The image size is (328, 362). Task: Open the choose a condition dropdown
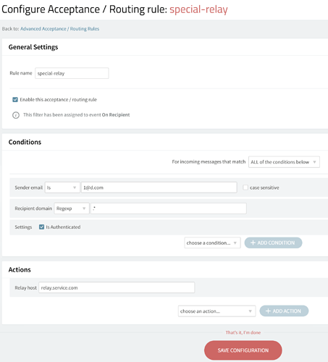click(212, 243)
